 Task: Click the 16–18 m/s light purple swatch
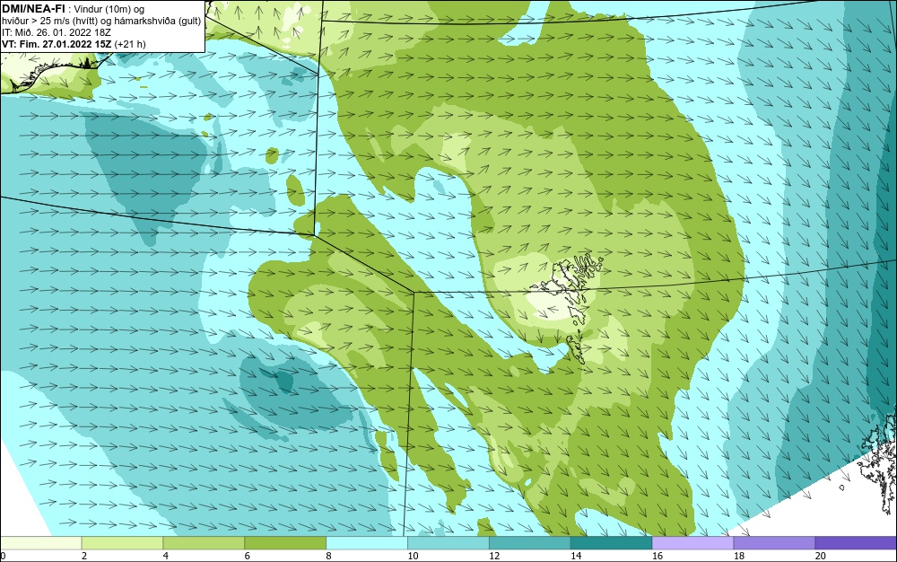692,542
